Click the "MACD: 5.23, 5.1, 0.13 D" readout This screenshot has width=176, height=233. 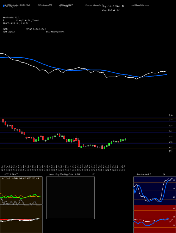[15, 23]
